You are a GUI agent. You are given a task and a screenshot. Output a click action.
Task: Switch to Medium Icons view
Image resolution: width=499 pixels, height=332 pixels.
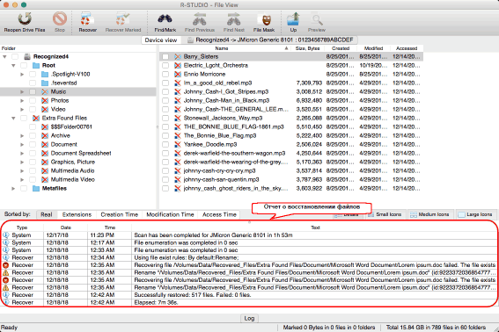click(x=430, y=214)
